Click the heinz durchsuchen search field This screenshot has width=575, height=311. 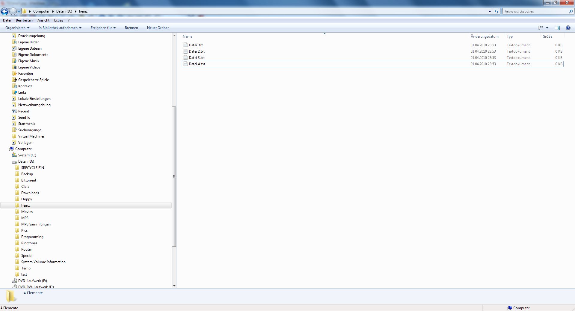click(x=535, y=11)
